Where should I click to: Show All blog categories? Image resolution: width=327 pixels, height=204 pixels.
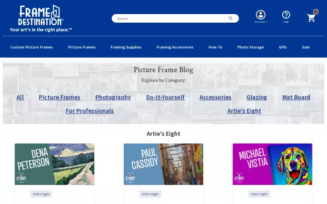[20, 97]
